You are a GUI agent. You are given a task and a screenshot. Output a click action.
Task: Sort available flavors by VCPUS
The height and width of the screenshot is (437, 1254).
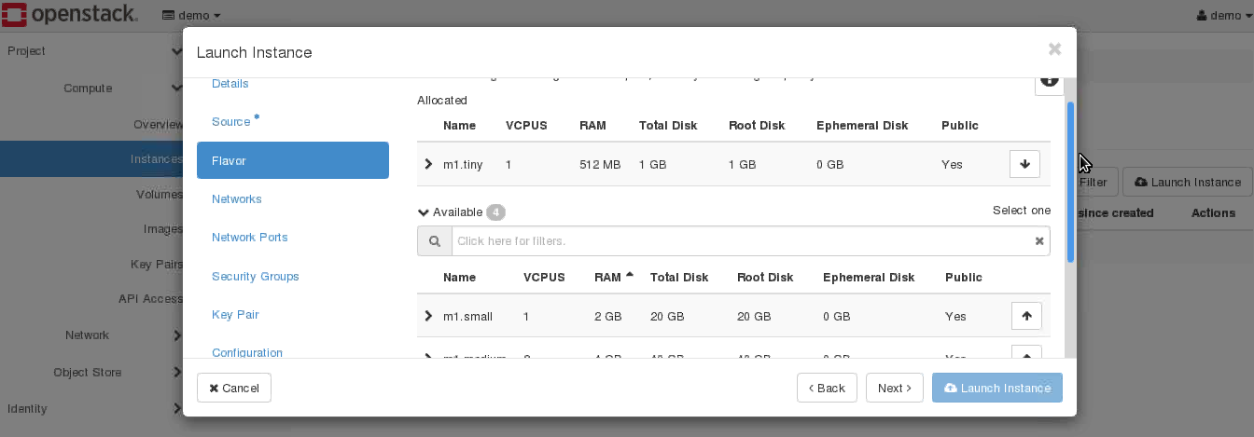[x=545, y=277]
